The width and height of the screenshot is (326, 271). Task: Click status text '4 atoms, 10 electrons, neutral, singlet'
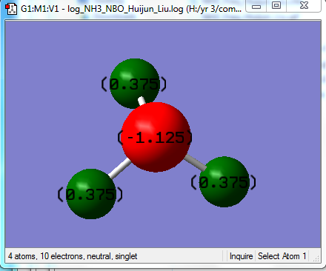73,256
